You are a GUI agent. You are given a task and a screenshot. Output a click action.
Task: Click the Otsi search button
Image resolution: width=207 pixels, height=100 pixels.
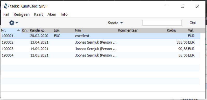[193, 23]
